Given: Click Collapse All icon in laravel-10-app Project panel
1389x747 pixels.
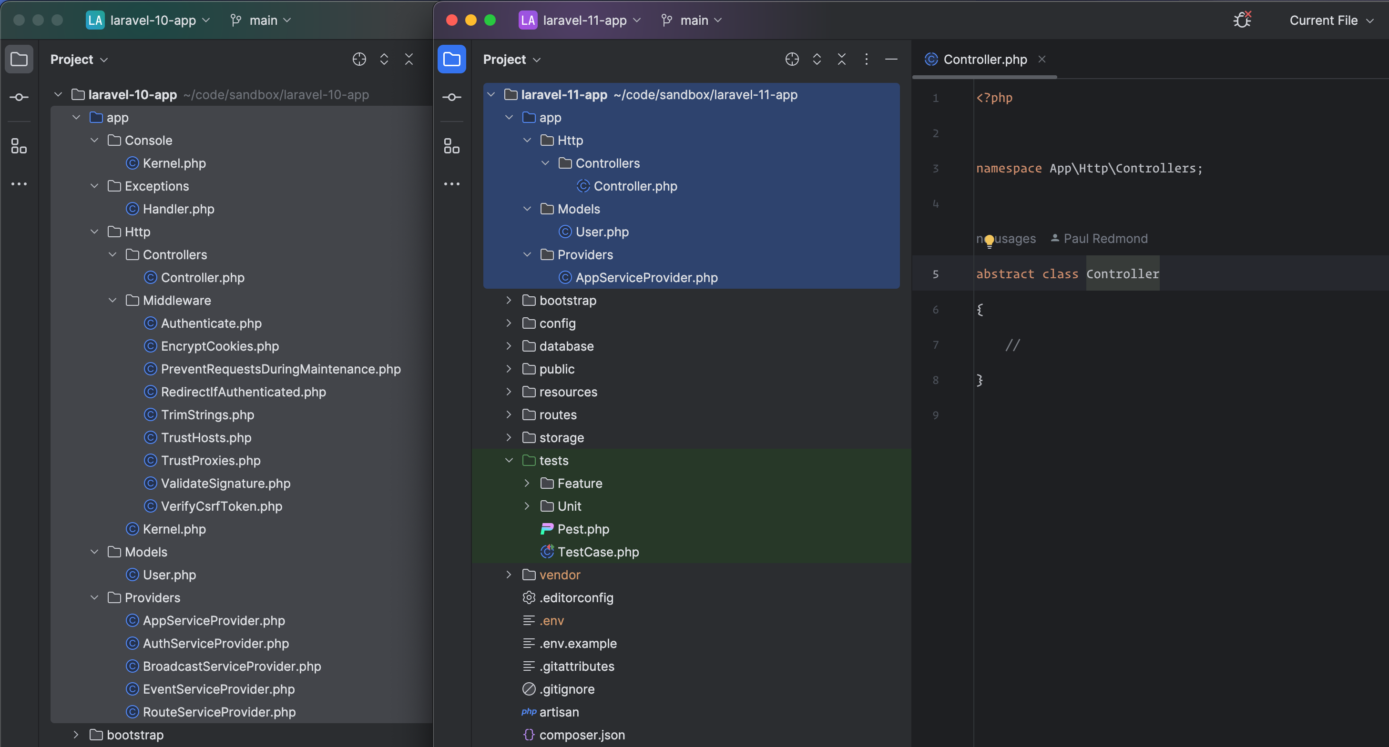Looking at the screenshot, I should 409,59.
